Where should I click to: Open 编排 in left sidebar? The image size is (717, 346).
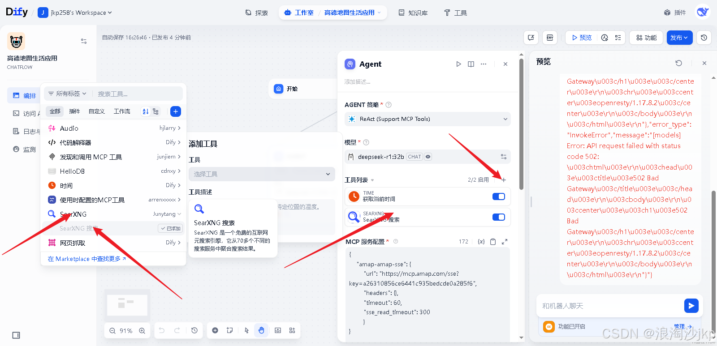pyautogui.click(x=24, y=95)
